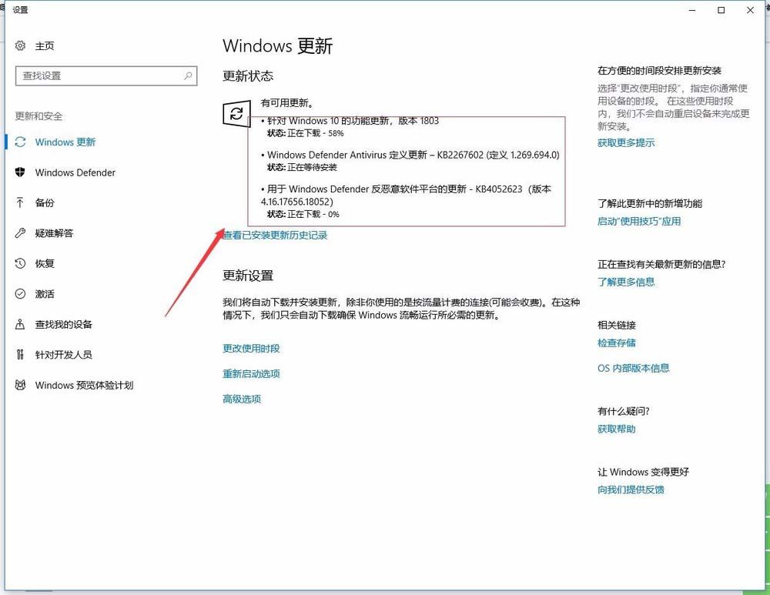Click the 激活 checkmark circle icon

click(x=21, y=294)
